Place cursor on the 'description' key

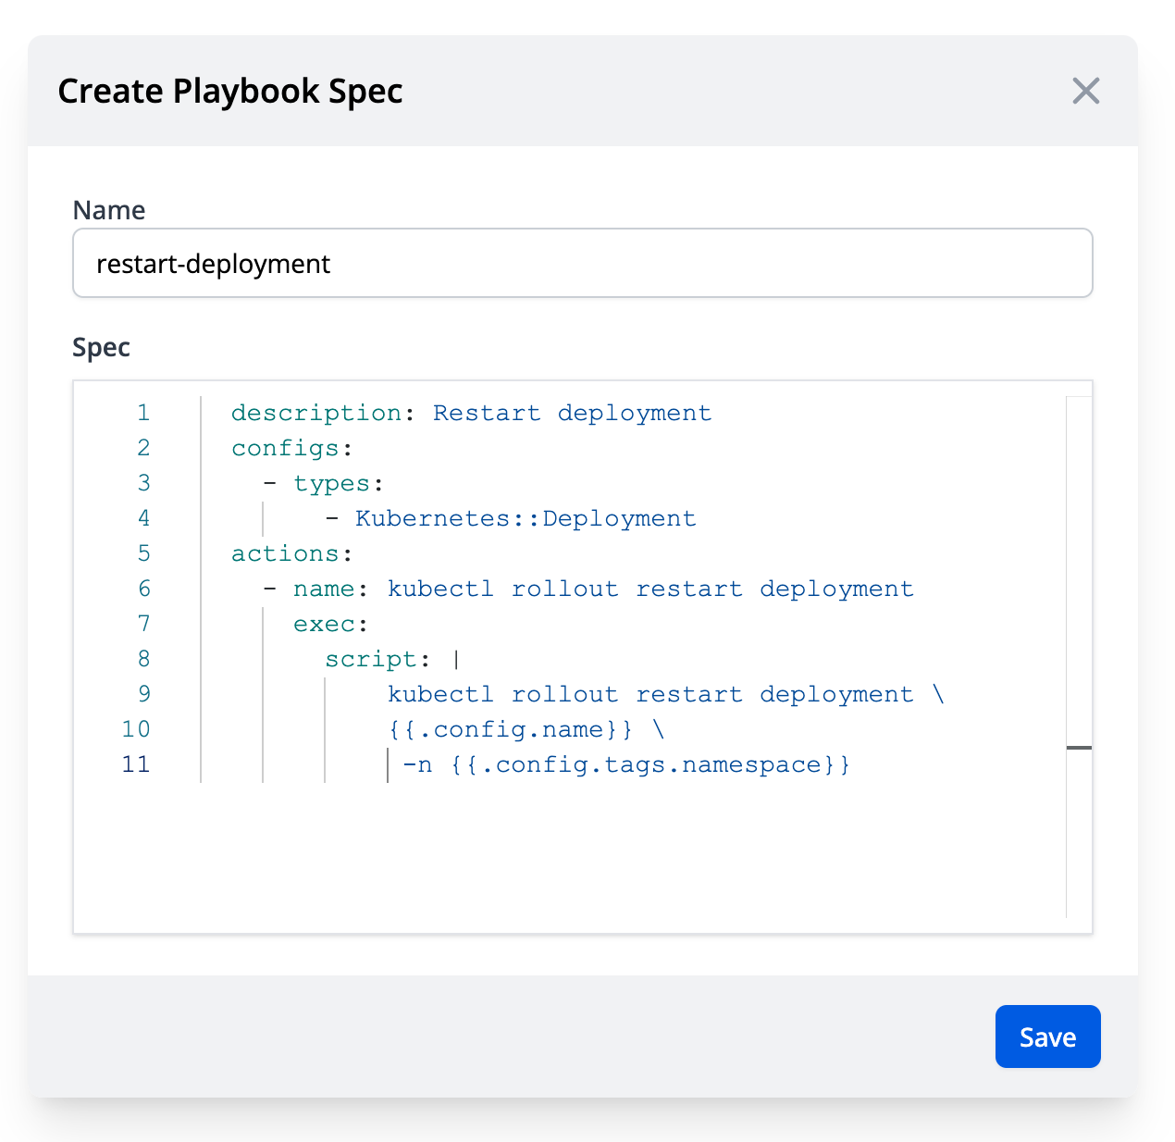(315, 413)
